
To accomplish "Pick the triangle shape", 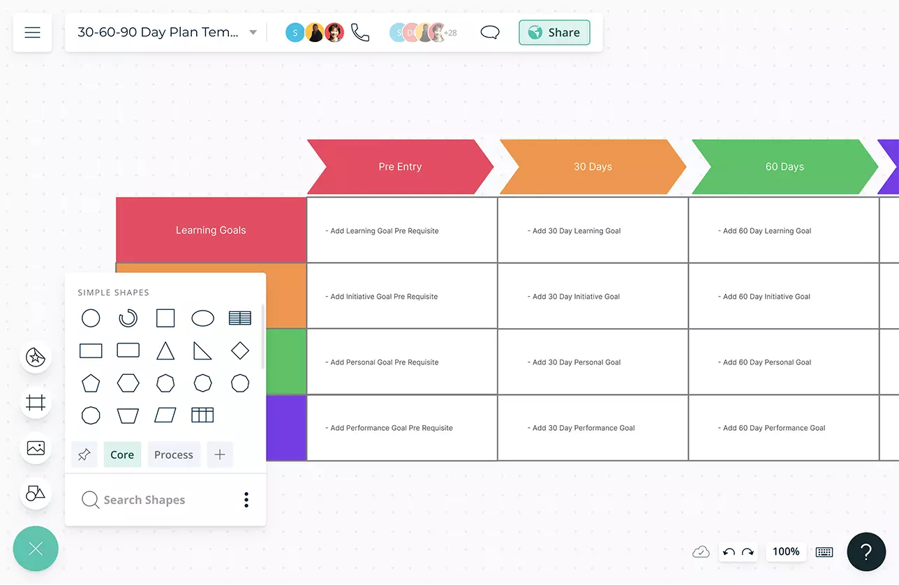I will [x=165, y=350].
